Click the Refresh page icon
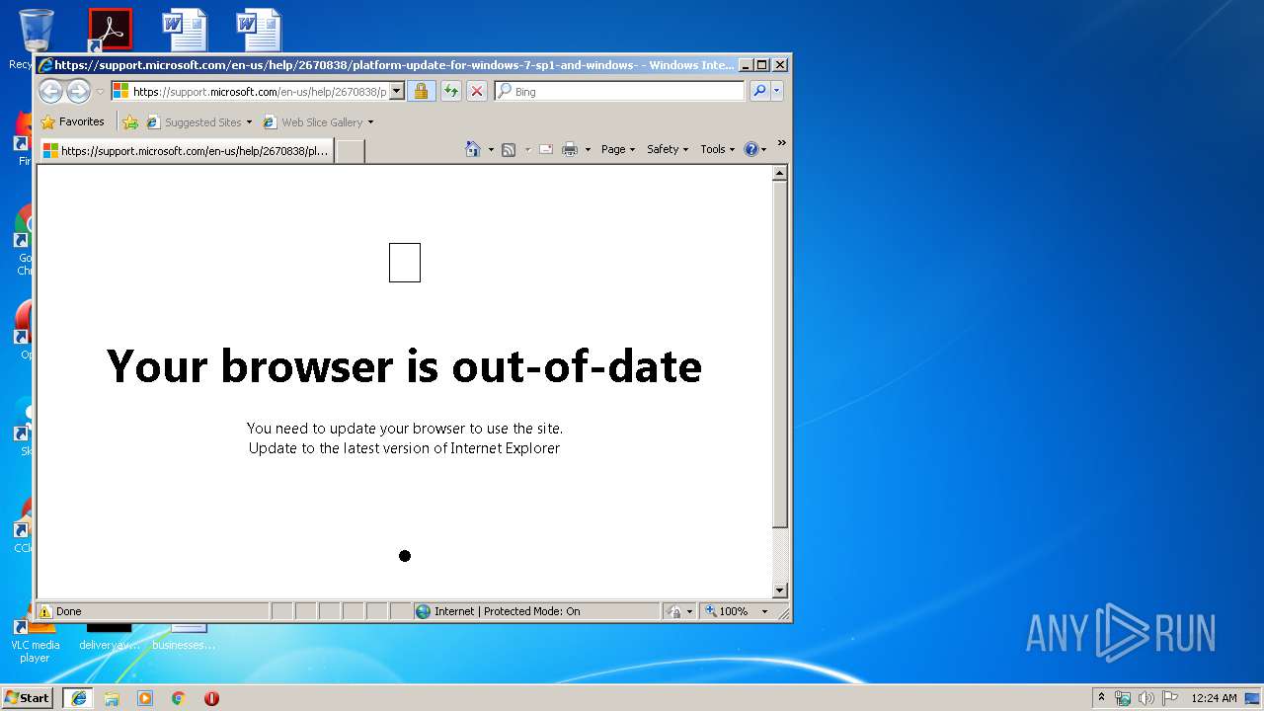Viewport: 1264px width, 711px height. 450,91
